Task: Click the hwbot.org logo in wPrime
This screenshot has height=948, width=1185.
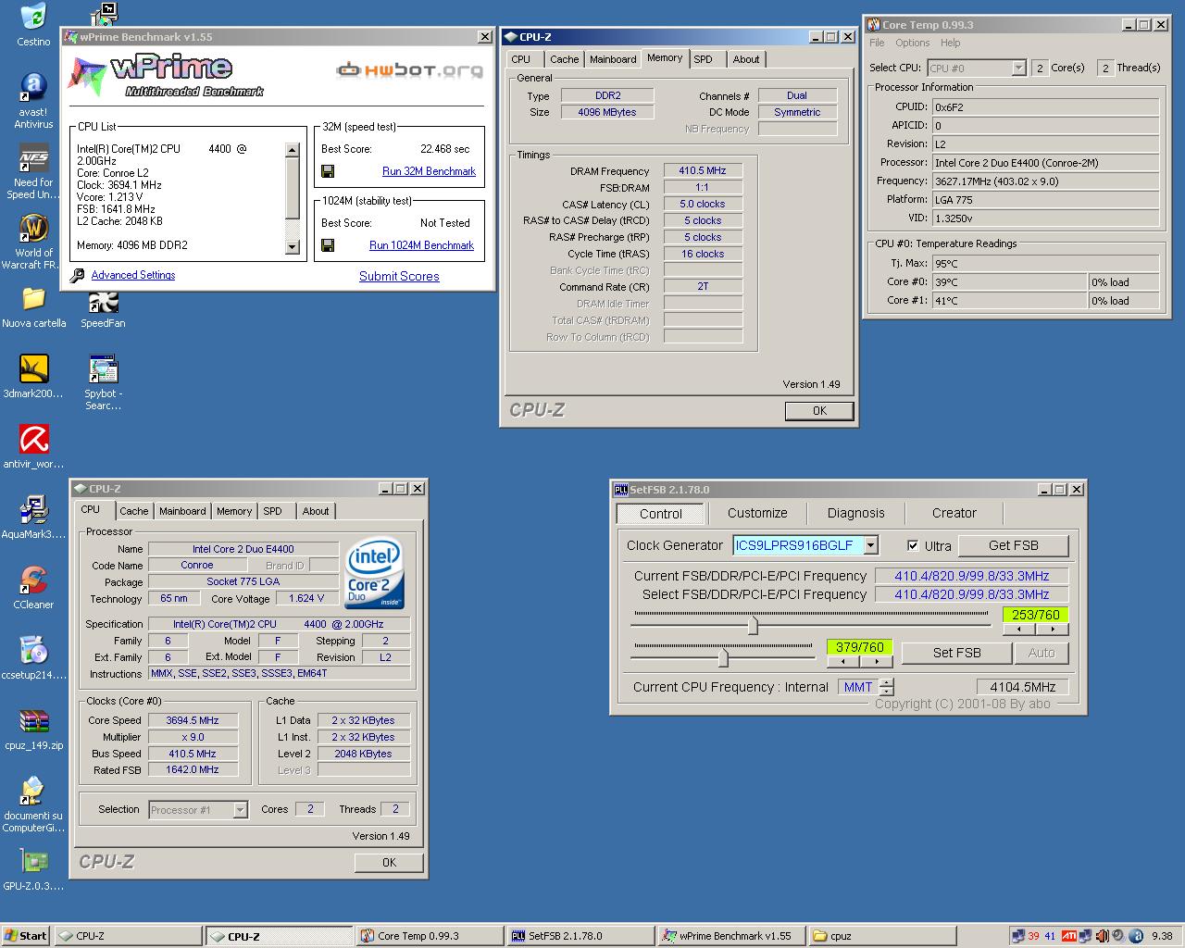Action: coord(409,69)
